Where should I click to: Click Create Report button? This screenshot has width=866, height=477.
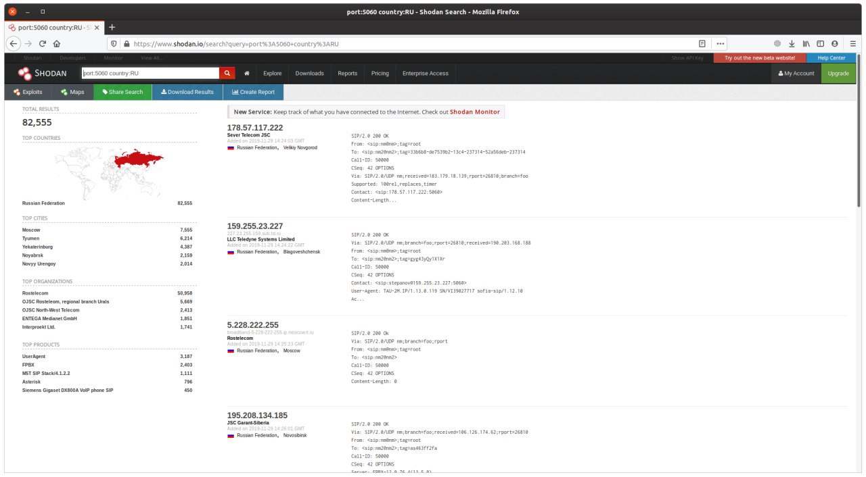(x=253, y=92)
